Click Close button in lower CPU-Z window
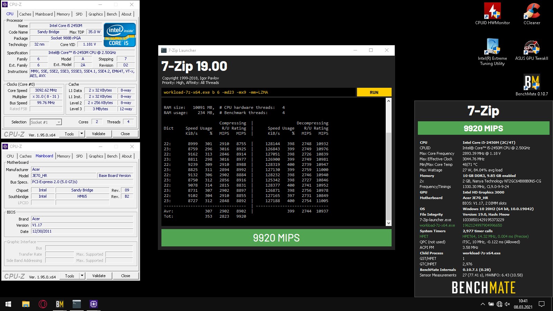This screenshot has width=553, height=311. click(x=125, y=276)
